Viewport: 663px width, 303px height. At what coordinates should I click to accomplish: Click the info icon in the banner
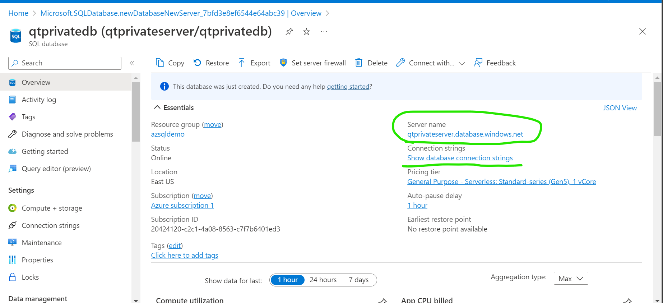(164, 86)
